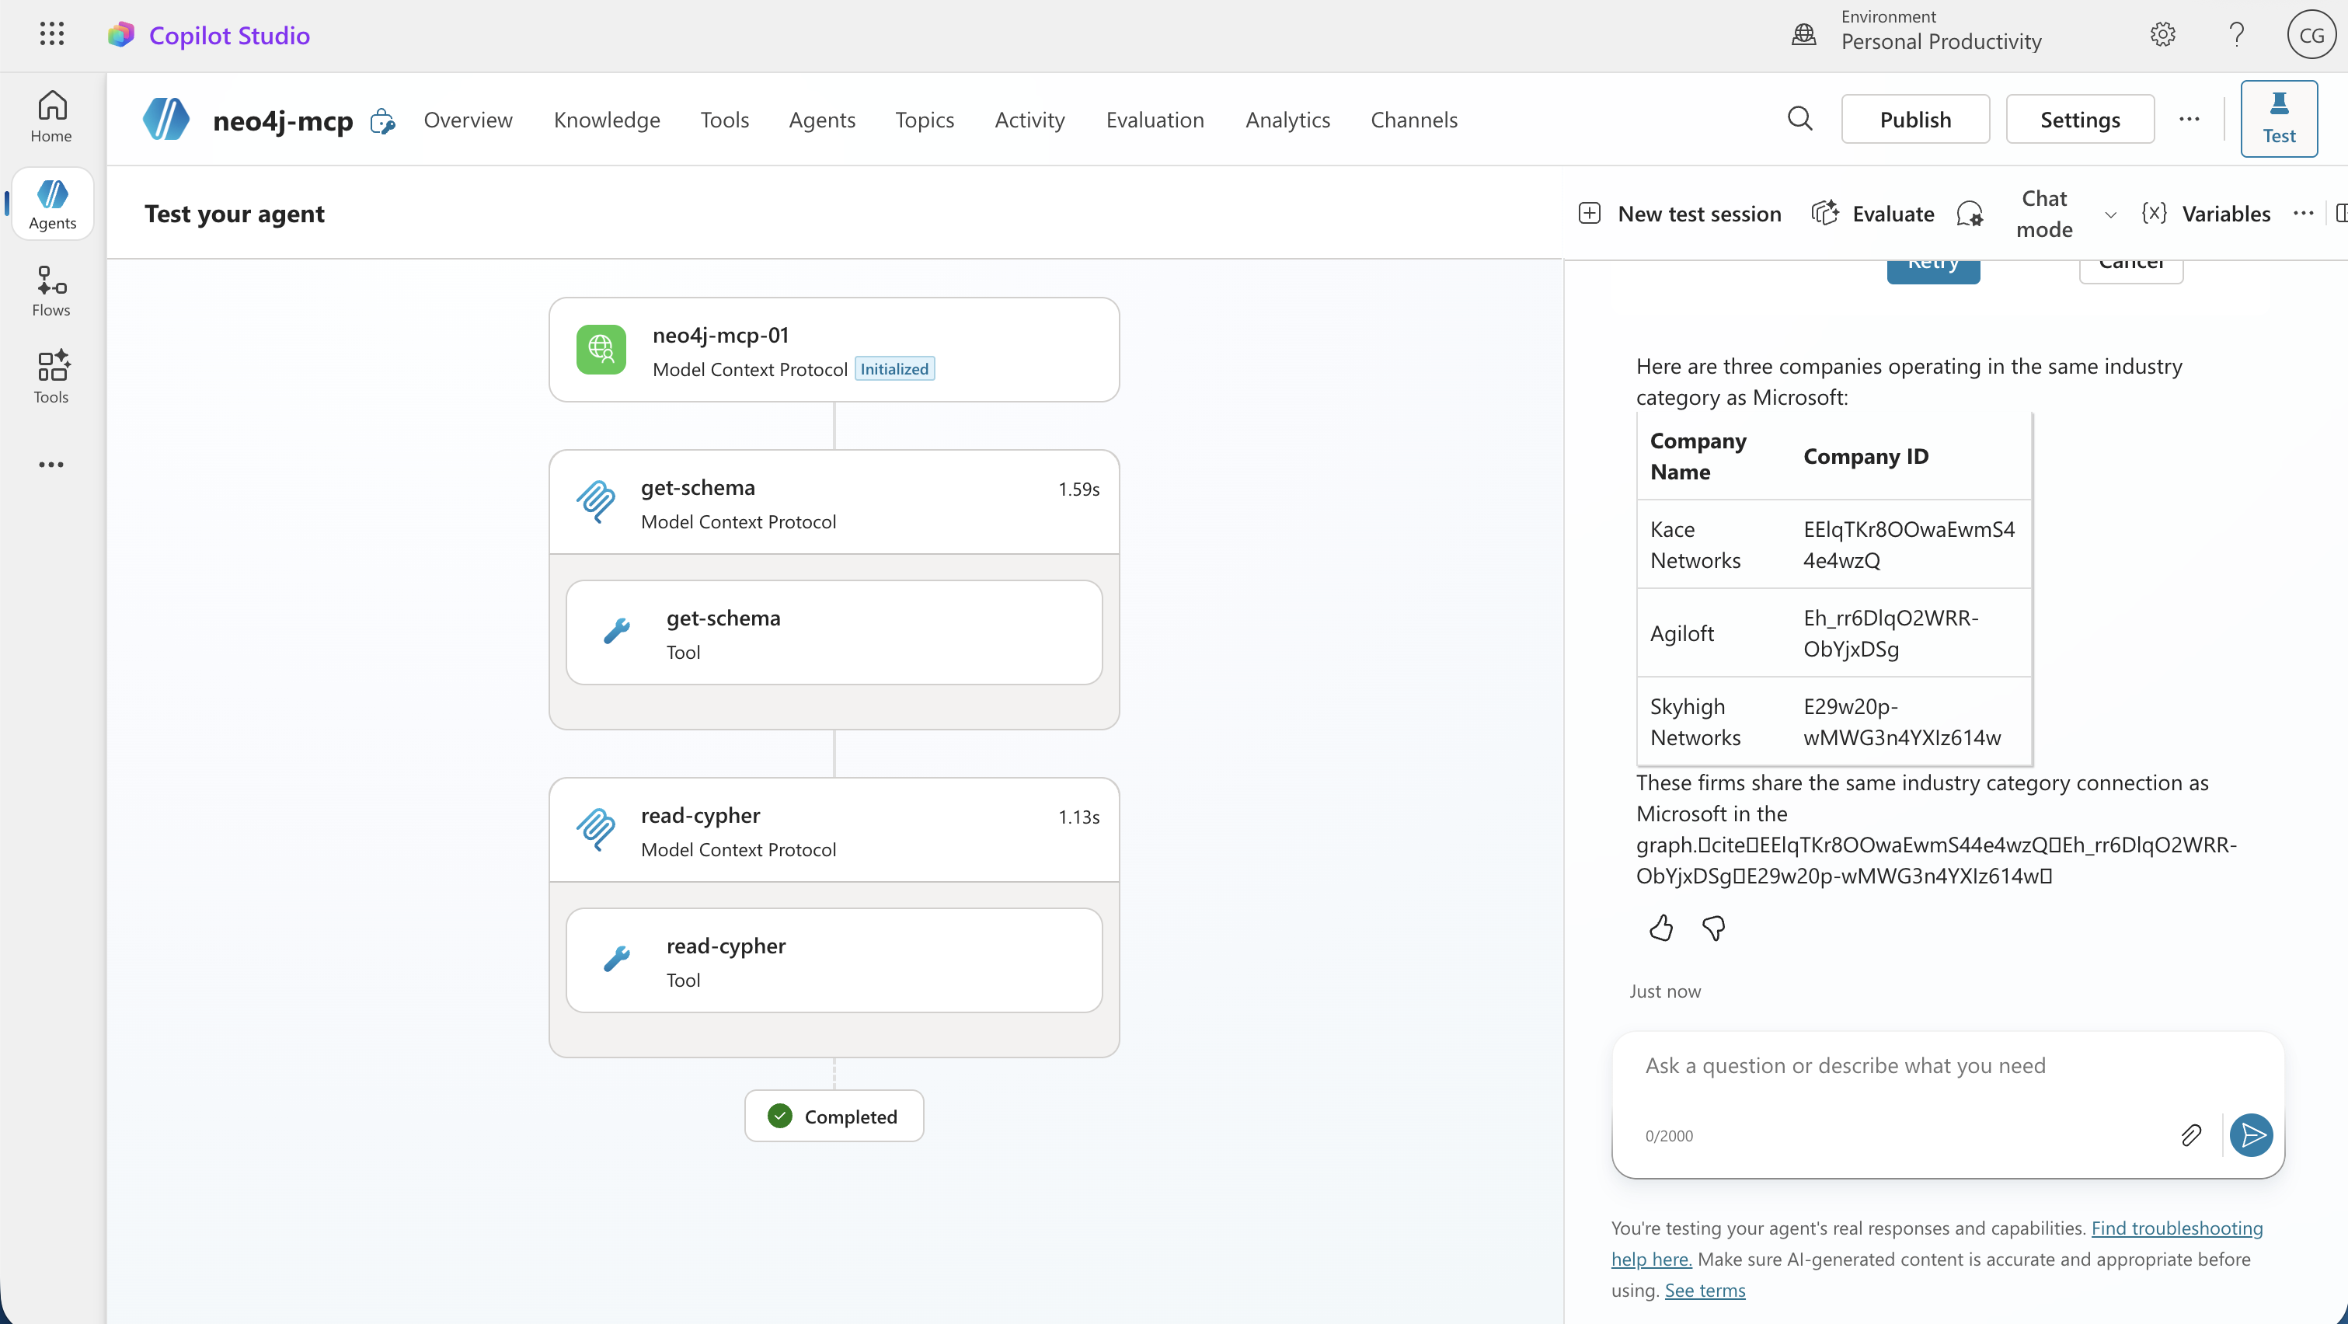This screenshot has width=2348, height=1324.
Task: Expand the Chat mode dropdown chevron
Action: pos(2110,215)
